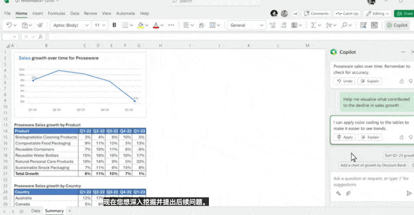Click the attach paperclip icon in Copilot

coord(348,194)
